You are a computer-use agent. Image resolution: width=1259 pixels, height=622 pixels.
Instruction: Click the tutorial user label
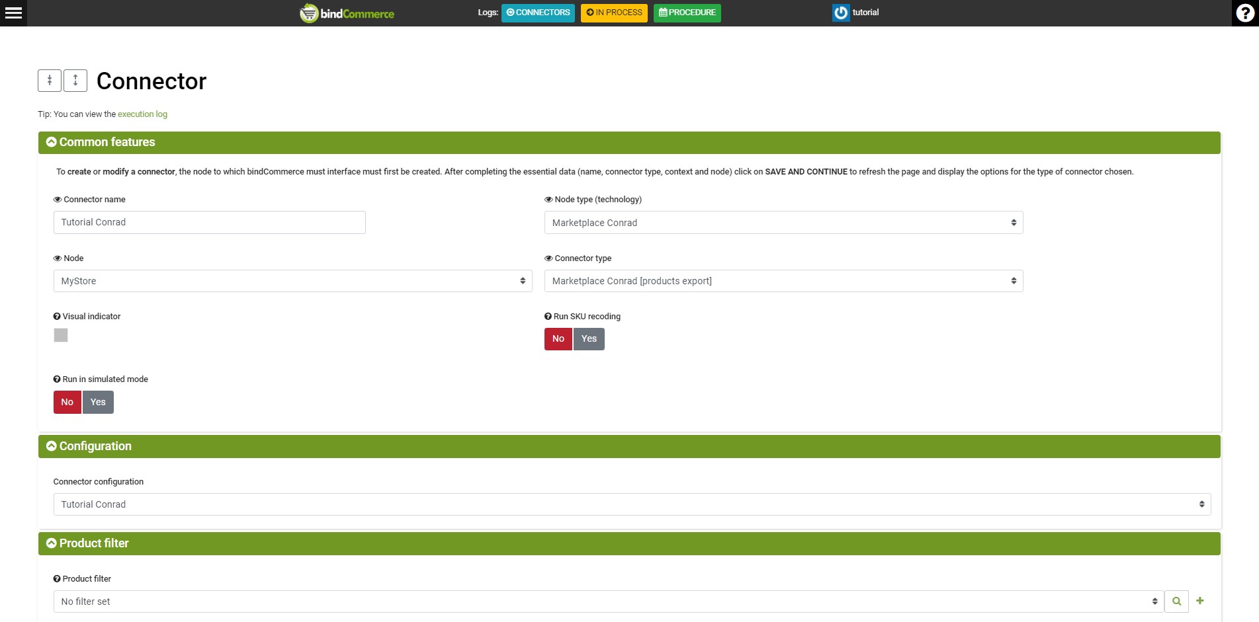coord(865,13)
